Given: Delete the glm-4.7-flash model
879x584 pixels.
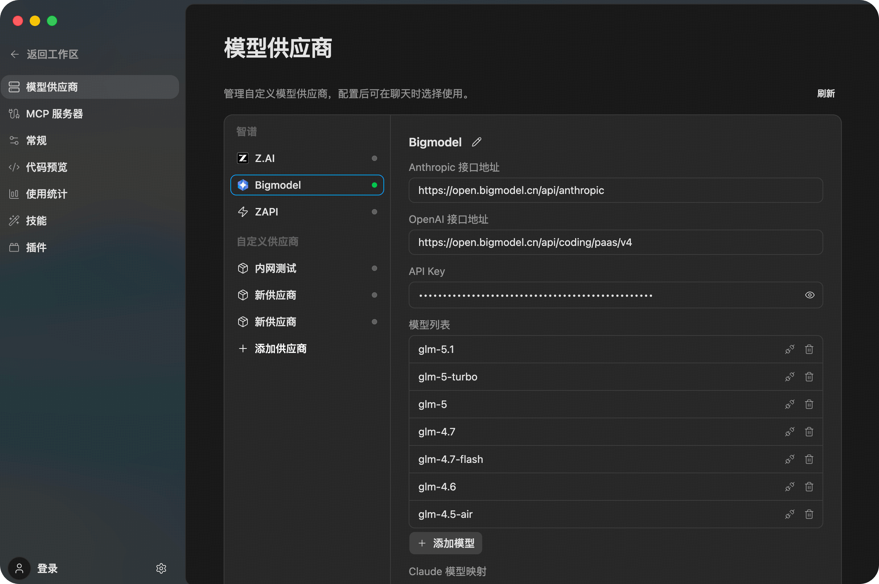Looking at the screenshot, I should point(809,459).
